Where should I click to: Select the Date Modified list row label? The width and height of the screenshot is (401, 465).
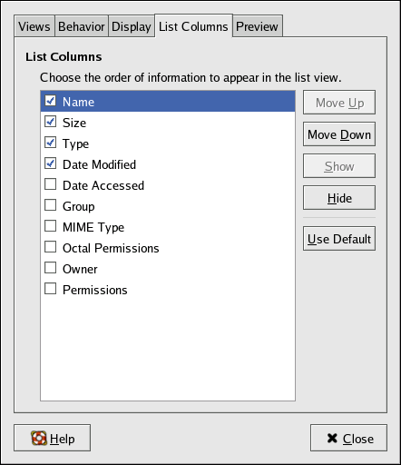click(x=99, y=164)
